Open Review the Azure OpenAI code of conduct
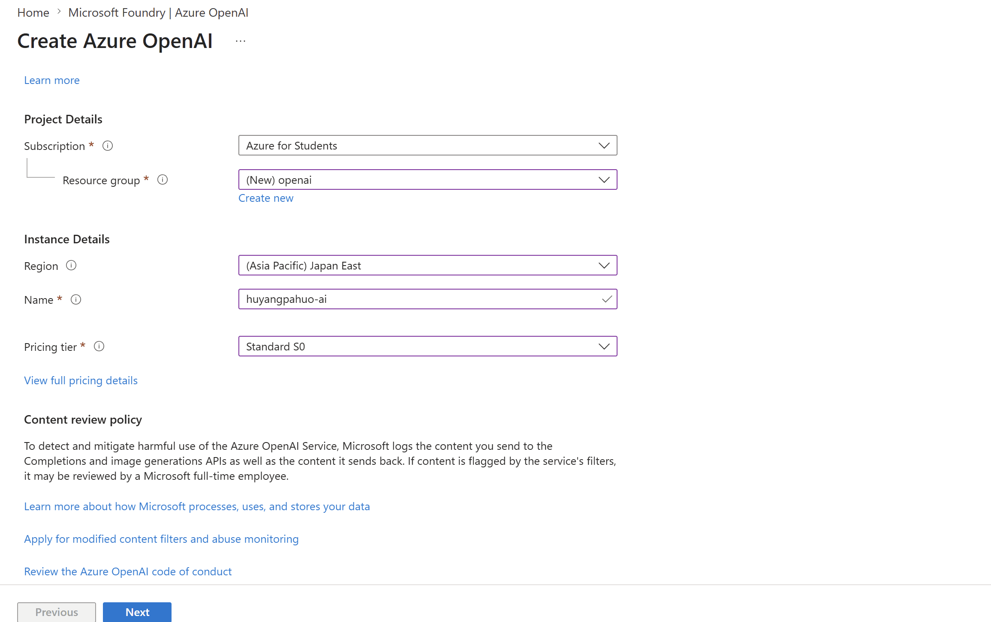The image size is (991, 622). 128,571
